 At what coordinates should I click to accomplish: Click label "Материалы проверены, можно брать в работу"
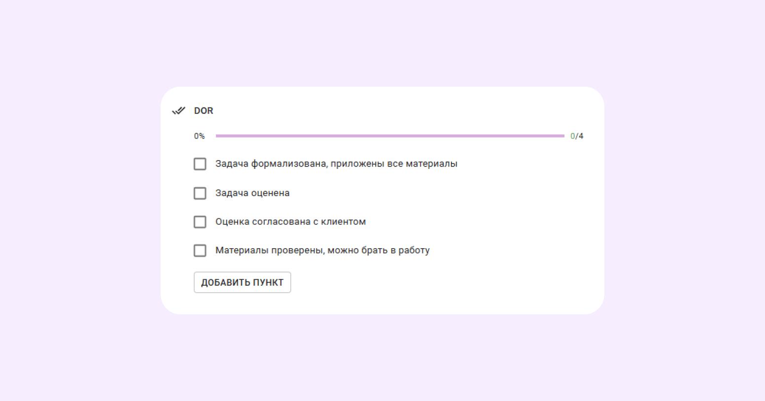click(322, 250)
